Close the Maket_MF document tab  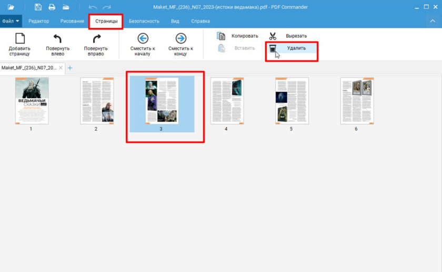tap(61, 68)
